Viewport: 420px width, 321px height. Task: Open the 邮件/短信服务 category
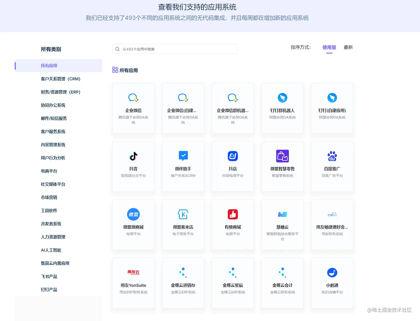54,118
